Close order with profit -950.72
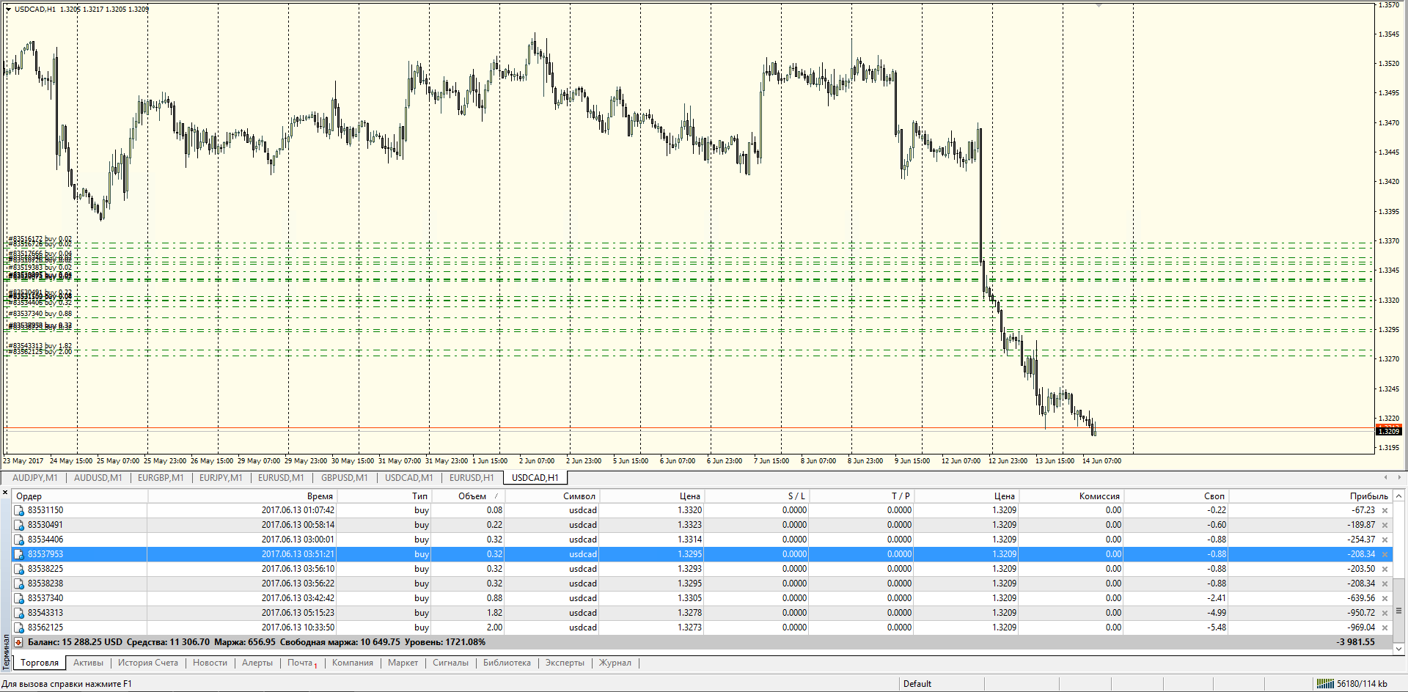The image size is (1408, 692). [x=1385, y=614]
